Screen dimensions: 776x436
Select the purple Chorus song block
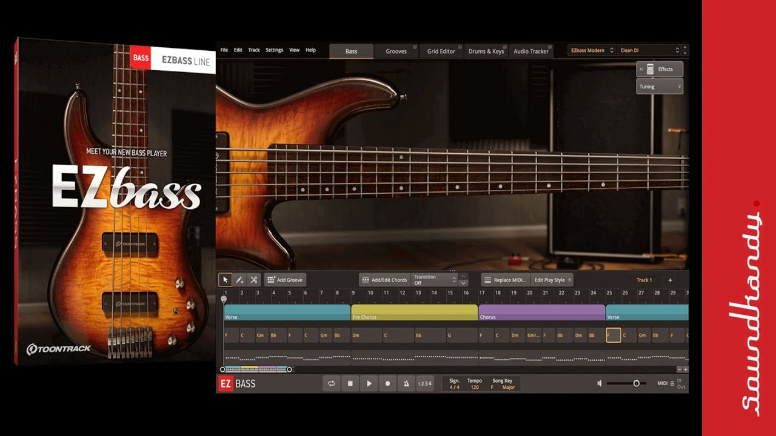542,312
